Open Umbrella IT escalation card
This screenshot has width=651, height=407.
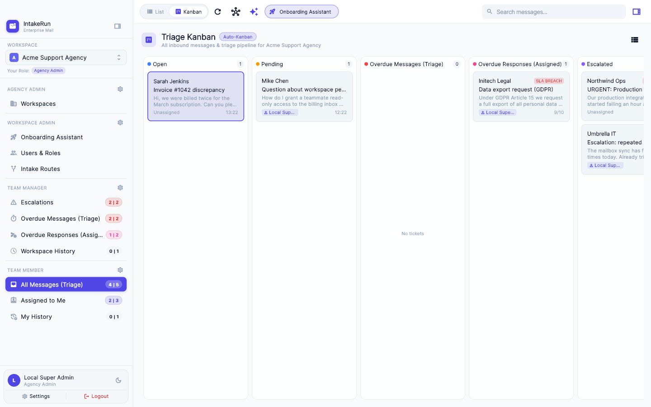pos(613,149)
